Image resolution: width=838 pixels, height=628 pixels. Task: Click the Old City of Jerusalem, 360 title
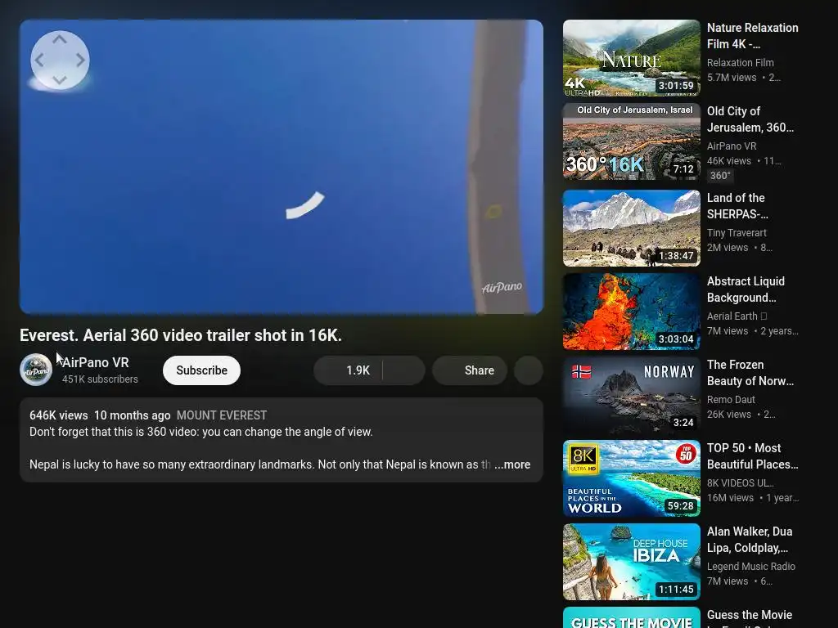tap(750, 119)
